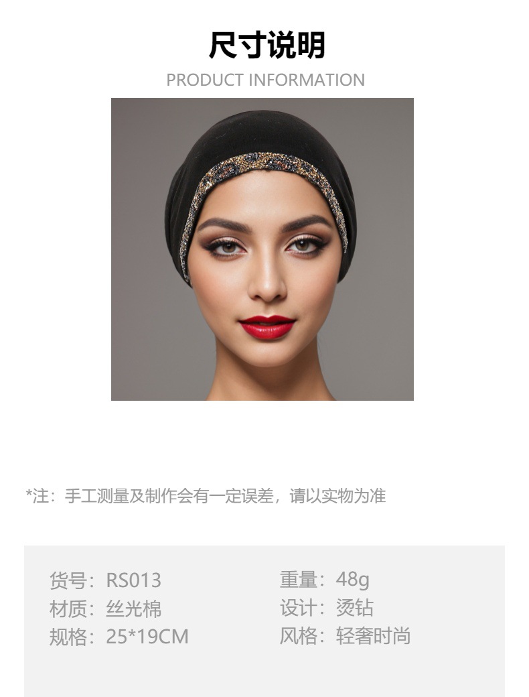Click the PRODUCT INFORMATION subtitle
This screenshot has height=697, width=529.
[x=266, y=80]
